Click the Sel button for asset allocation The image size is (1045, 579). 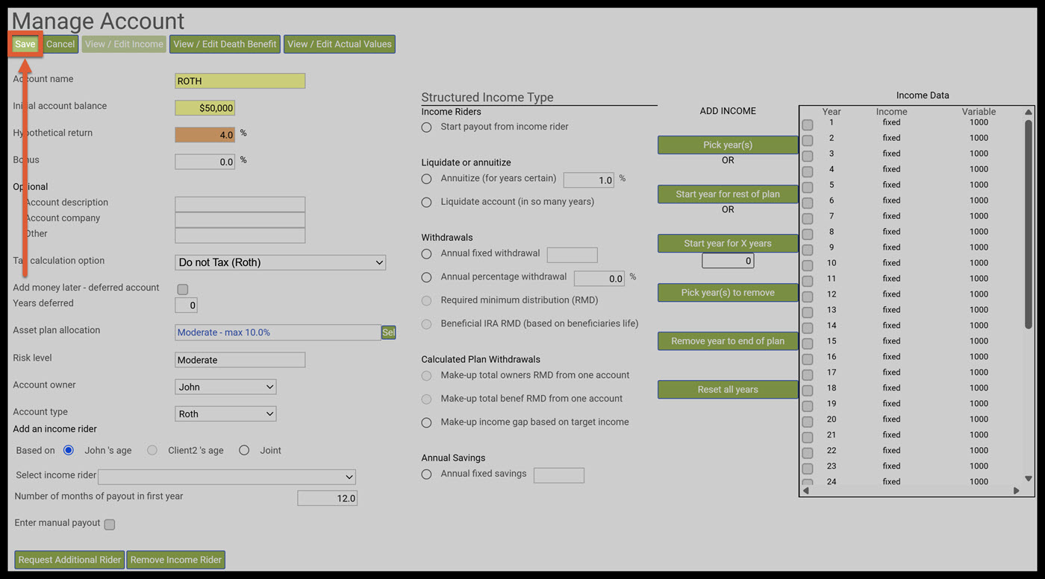[388, 332]
